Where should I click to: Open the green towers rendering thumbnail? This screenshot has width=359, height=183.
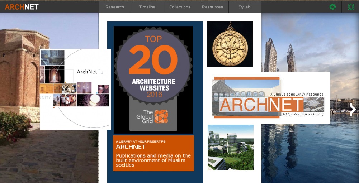point(231,148)
